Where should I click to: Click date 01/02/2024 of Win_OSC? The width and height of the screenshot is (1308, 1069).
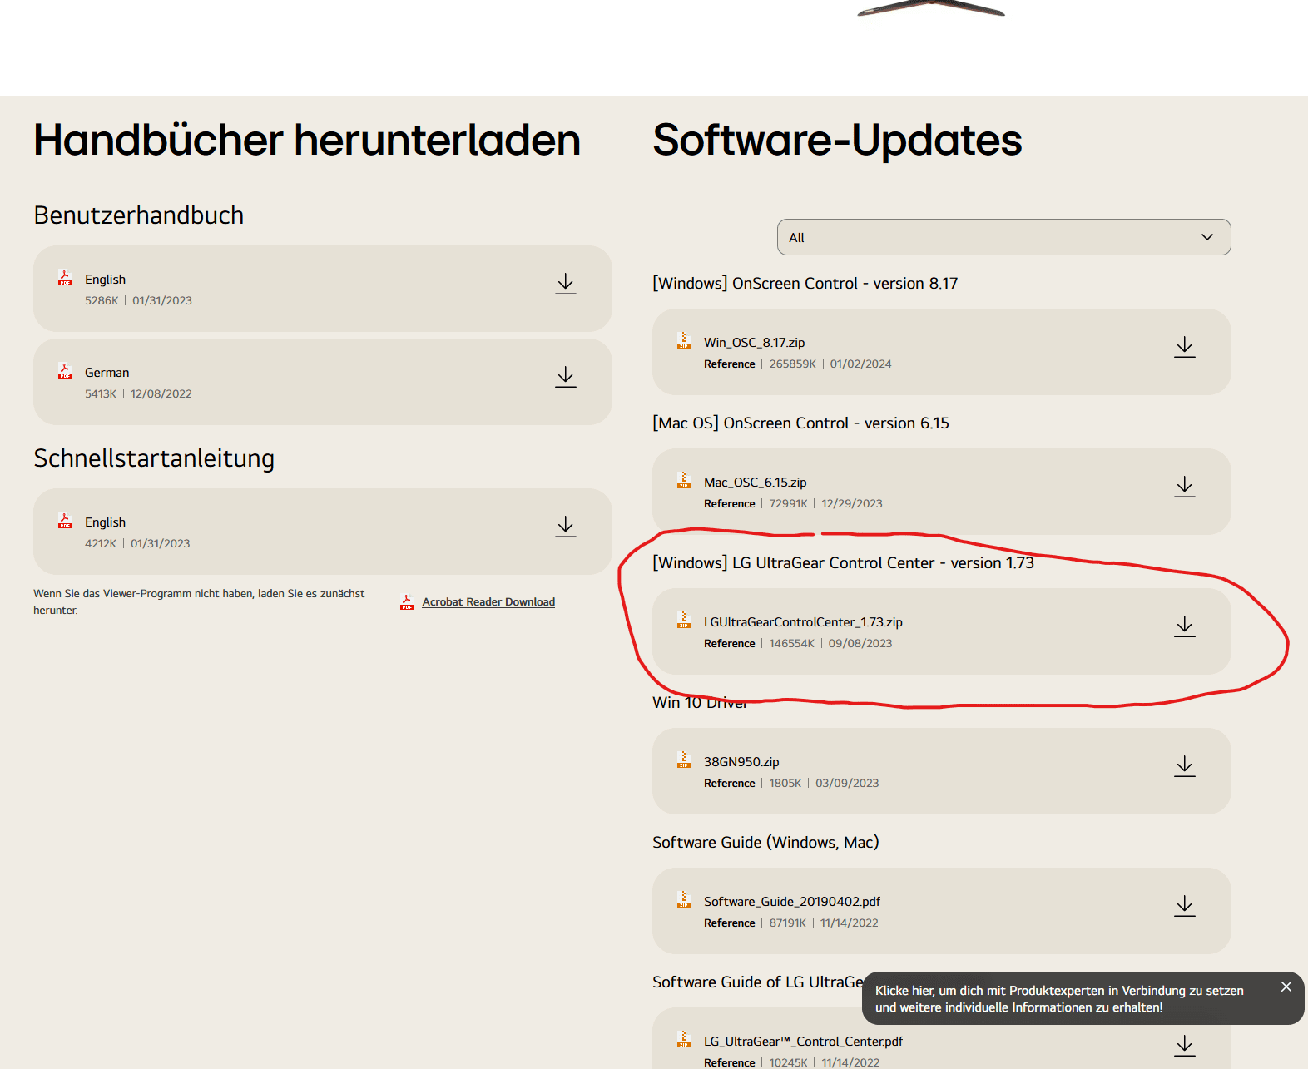click(x=860, y=364)
